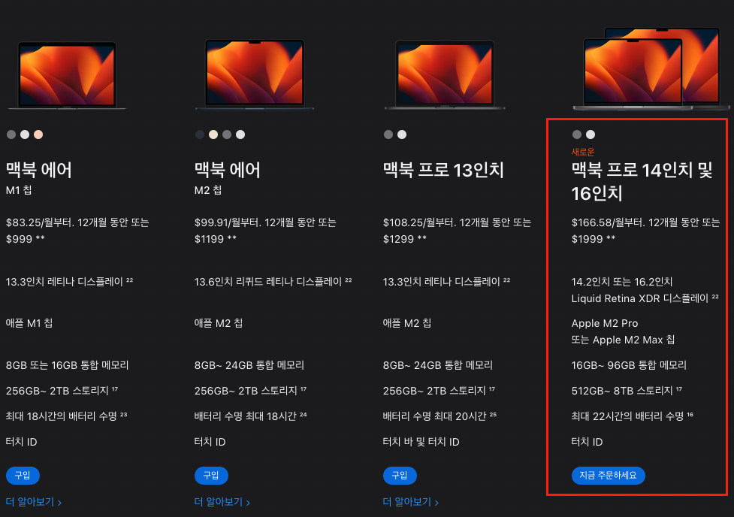The height and width of the screenshot is (517, 734).
Task: Open 더 알아보기 link for MacBook Air M1
Action: pos(34,502)
